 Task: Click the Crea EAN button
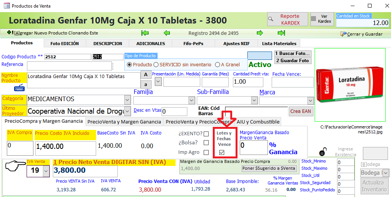301,111
